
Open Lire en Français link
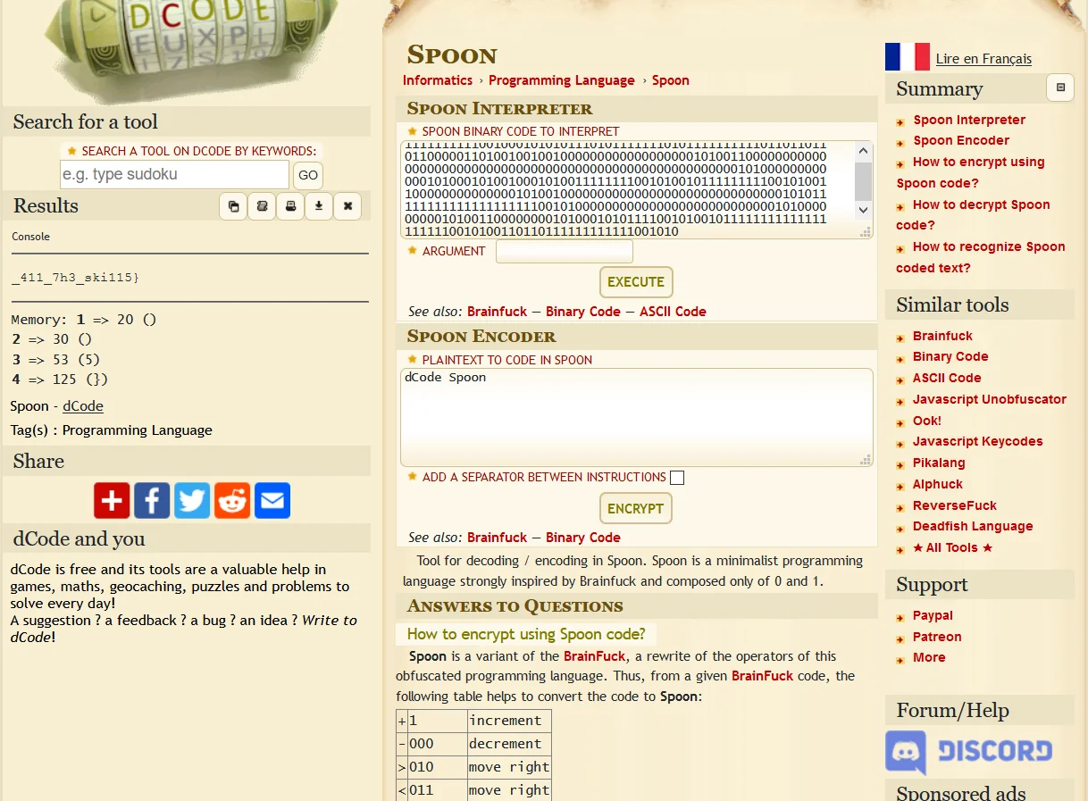[983, 59]
